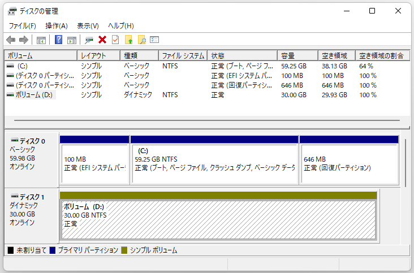Select the drive icon of the (C:) row
This screenshot has height=273, width=414.
pyautogui.click(x=10, y=66)
